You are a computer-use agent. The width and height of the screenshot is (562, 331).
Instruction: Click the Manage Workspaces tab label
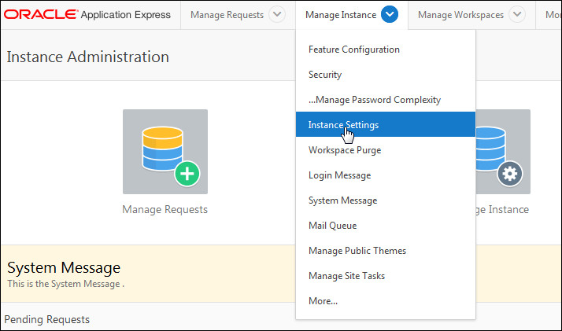click(460, 15)
